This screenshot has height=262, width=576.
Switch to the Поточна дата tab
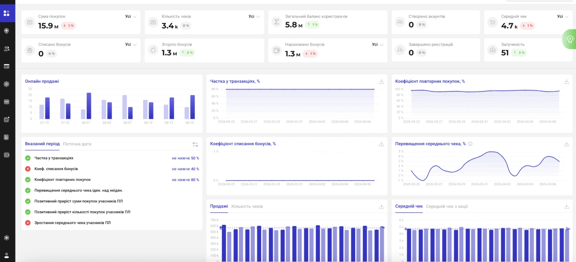pos(77,144)
